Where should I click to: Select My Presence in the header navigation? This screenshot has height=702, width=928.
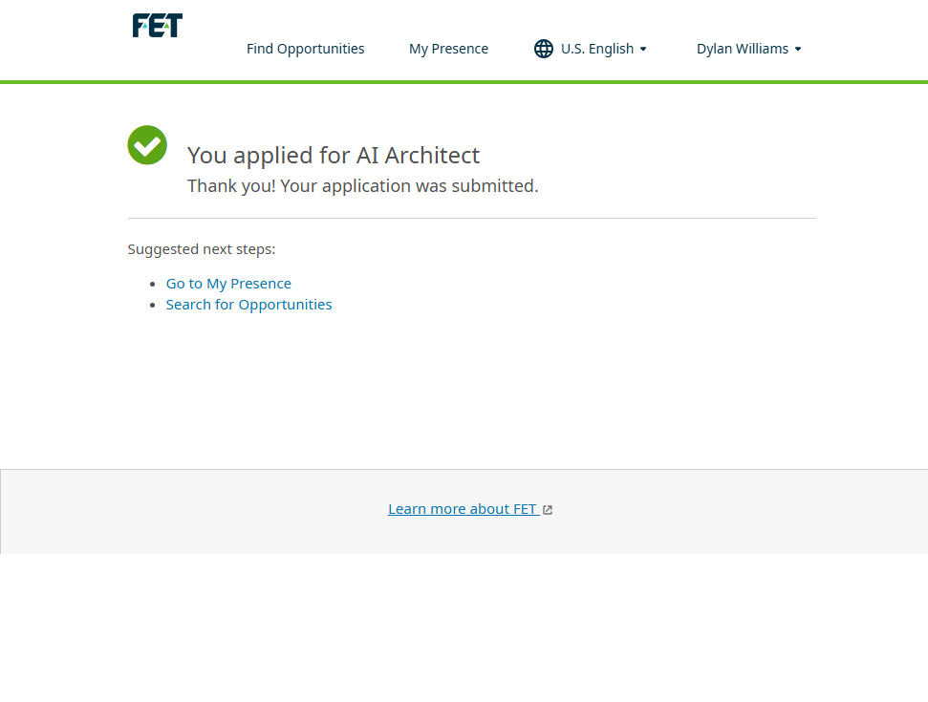click(448, 49)
